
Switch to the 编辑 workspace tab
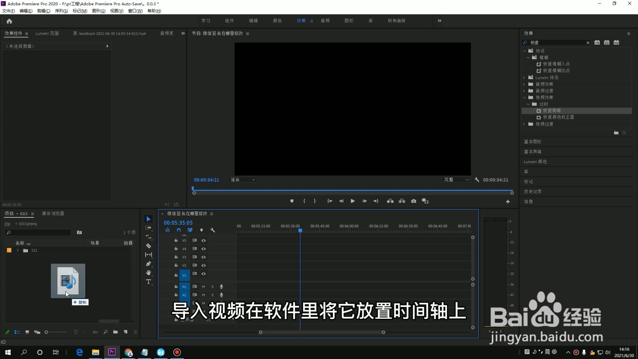coord(253,21)
